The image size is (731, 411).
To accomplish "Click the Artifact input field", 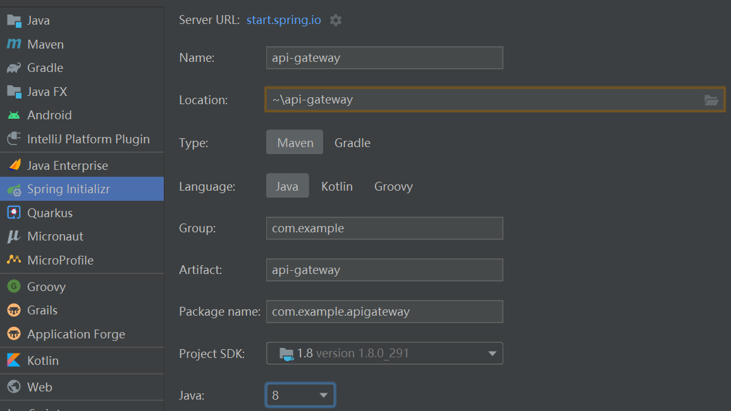I will point(384,270).
